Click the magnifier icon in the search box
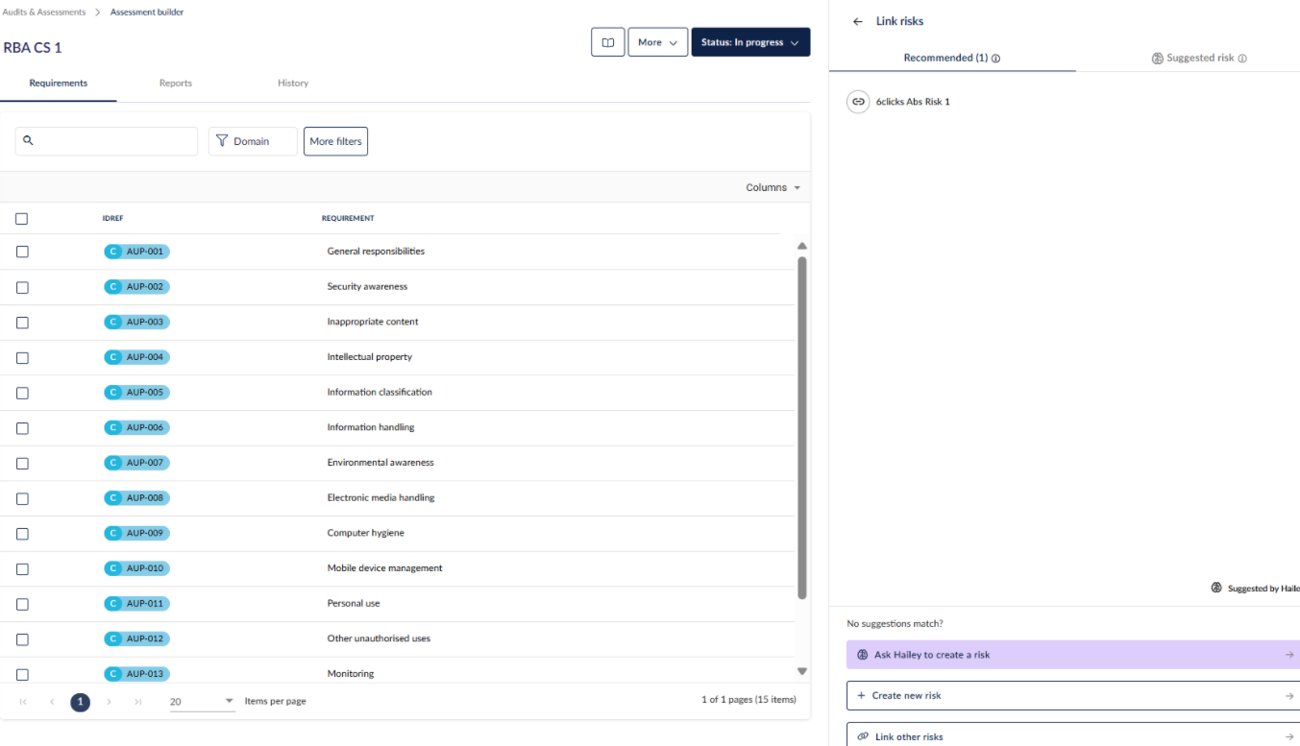Viewport: 1300px width, 746px height. tap(28, 140)
